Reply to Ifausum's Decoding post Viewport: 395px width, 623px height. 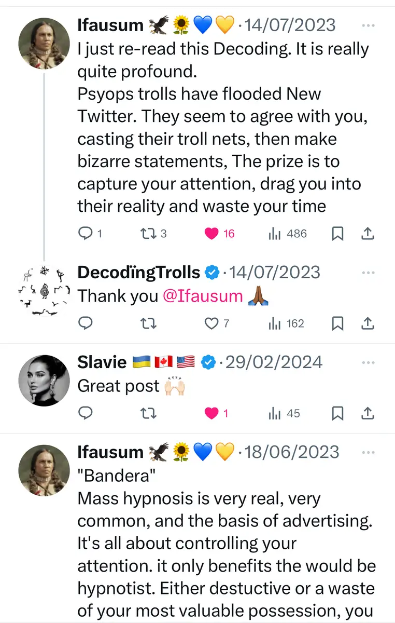coord(86,234)
